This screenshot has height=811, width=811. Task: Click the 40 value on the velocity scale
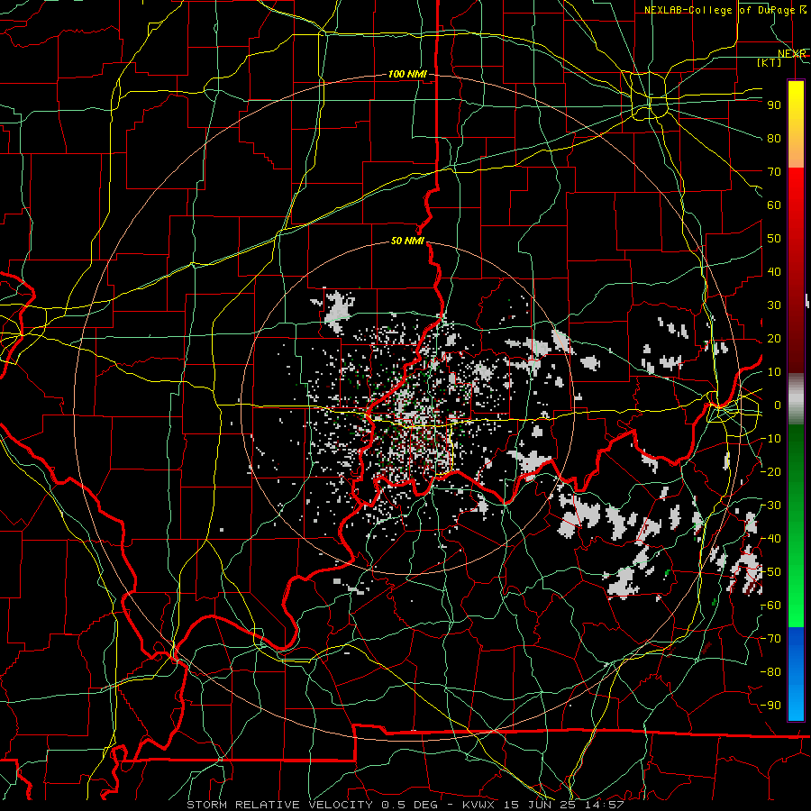[774, 271]
